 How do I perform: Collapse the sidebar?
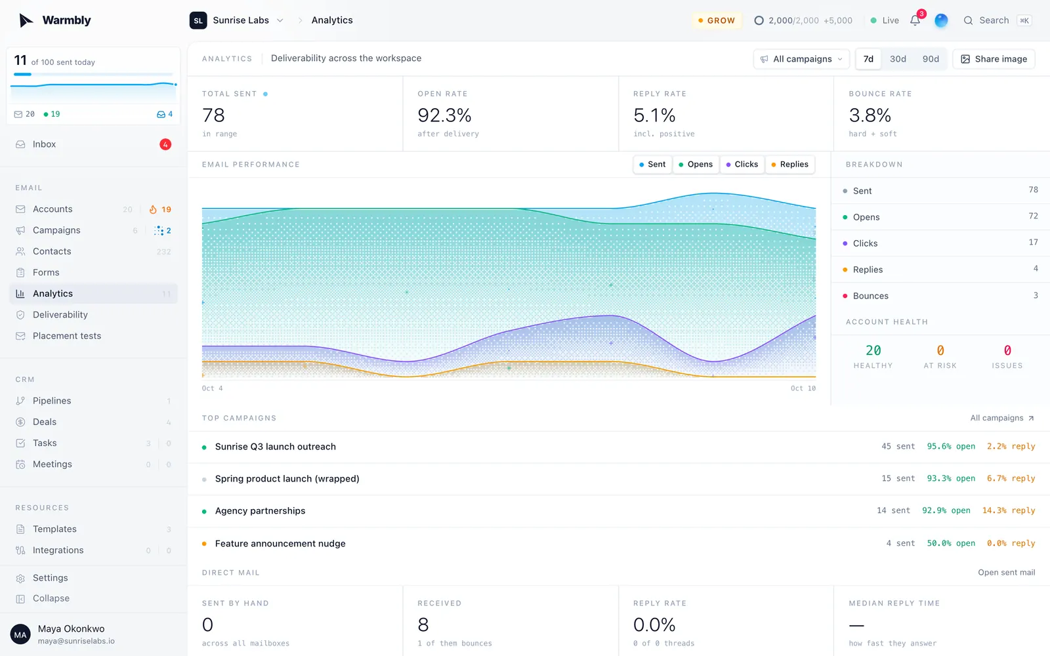click(x=93, y=598)
